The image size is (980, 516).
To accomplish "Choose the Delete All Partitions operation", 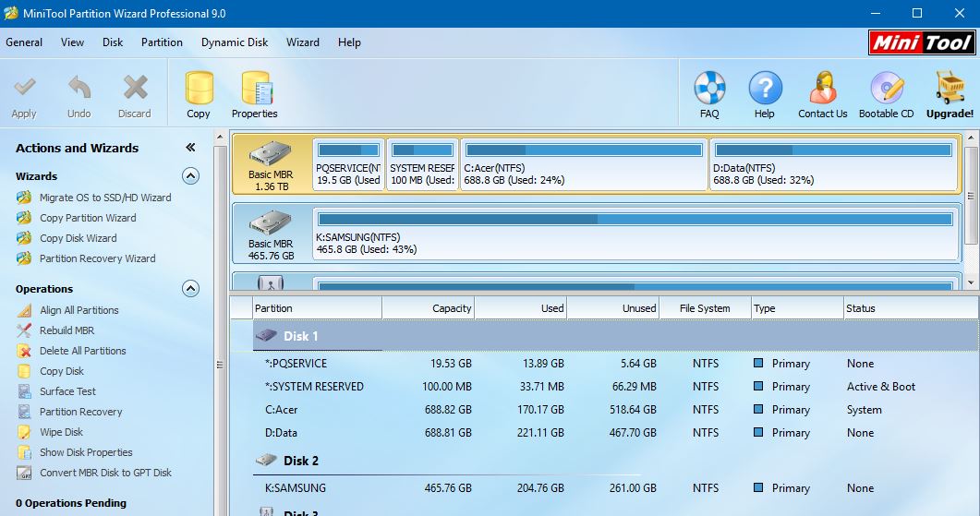I will click(82, 351).
